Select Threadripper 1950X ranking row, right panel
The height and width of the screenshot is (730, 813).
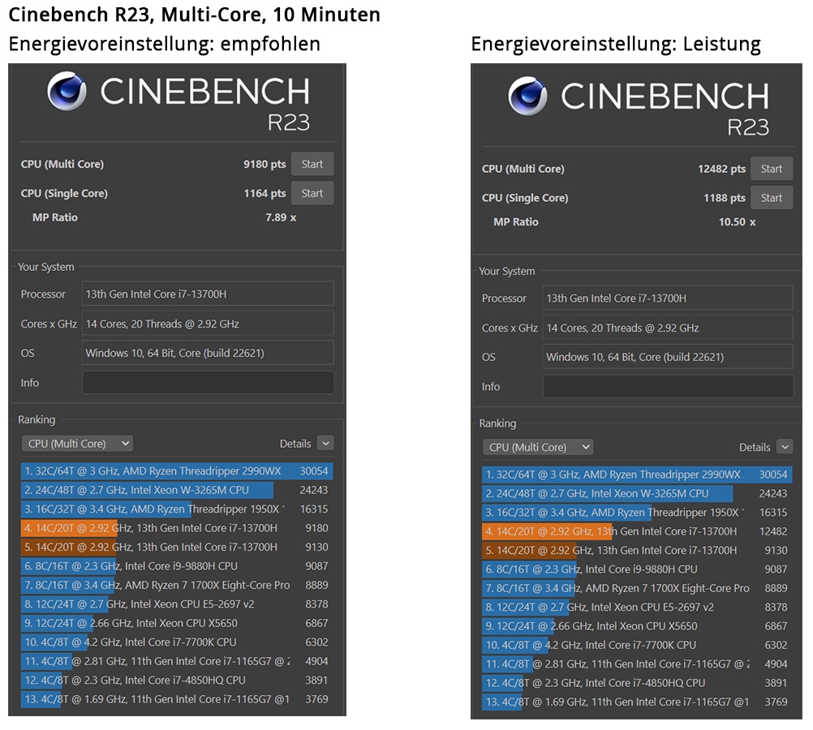coord(637,513)
